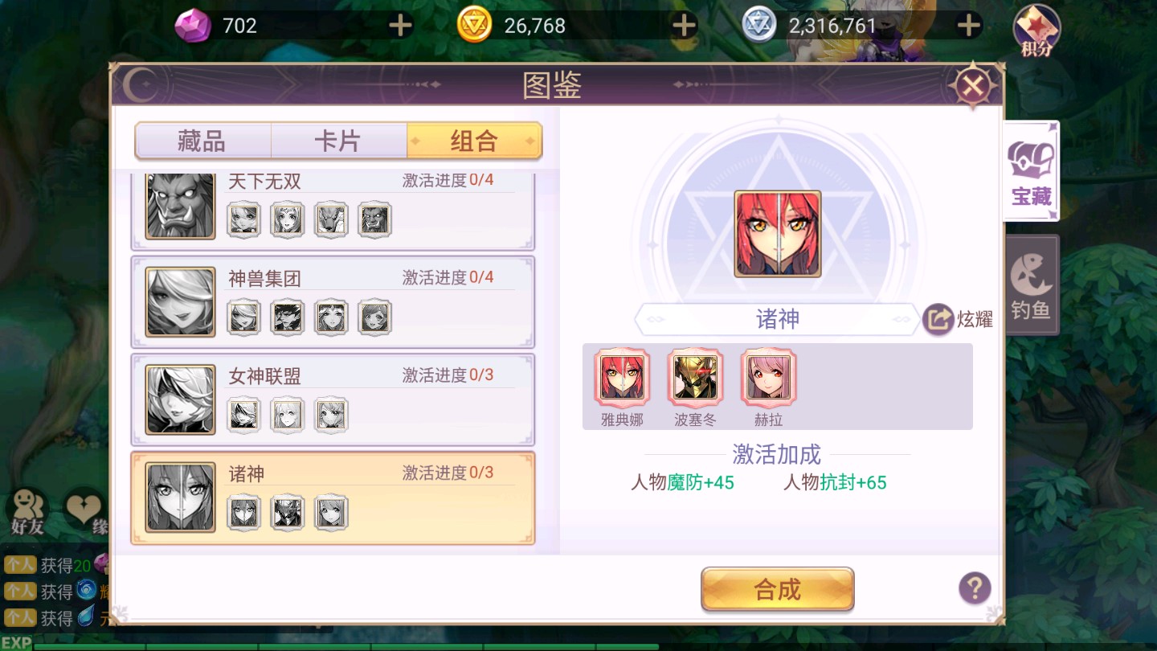
Task: Open help question mark icon
Action: click(975, 589)
